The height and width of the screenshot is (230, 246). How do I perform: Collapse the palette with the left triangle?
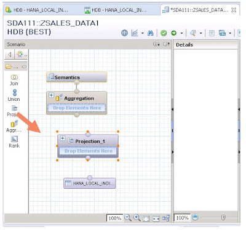[9, 55]
